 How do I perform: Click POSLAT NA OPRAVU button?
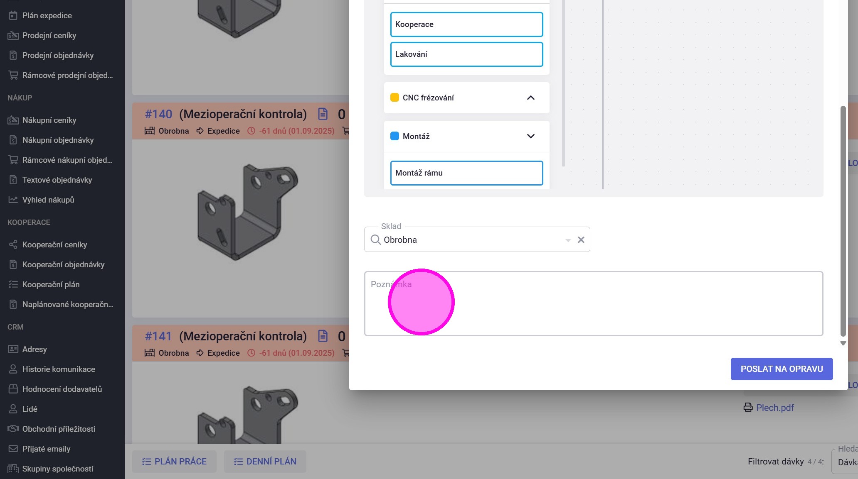782,369
